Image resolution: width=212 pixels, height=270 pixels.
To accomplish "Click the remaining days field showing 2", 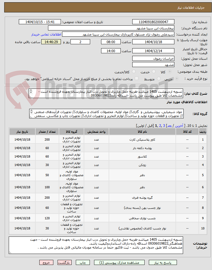I will pyautogui.click(x=80, y=42).
